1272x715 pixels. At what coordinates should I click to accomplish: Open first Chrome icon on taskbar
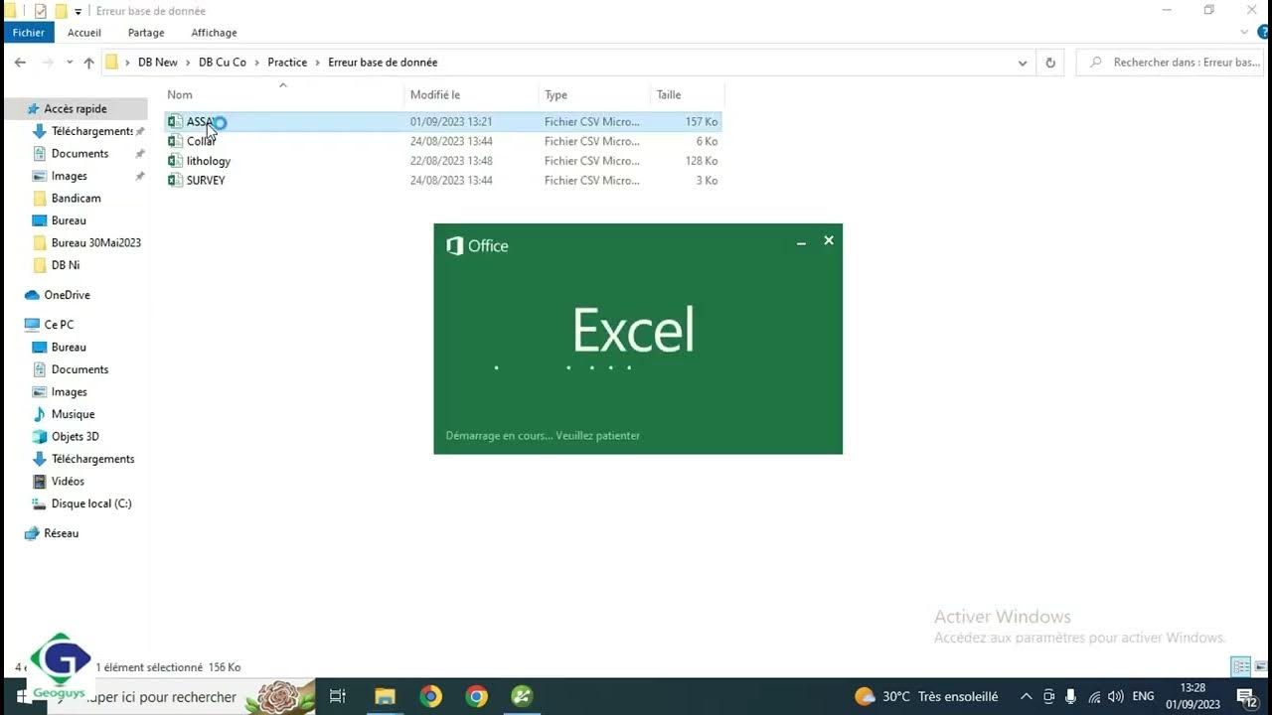click(430, 696)
